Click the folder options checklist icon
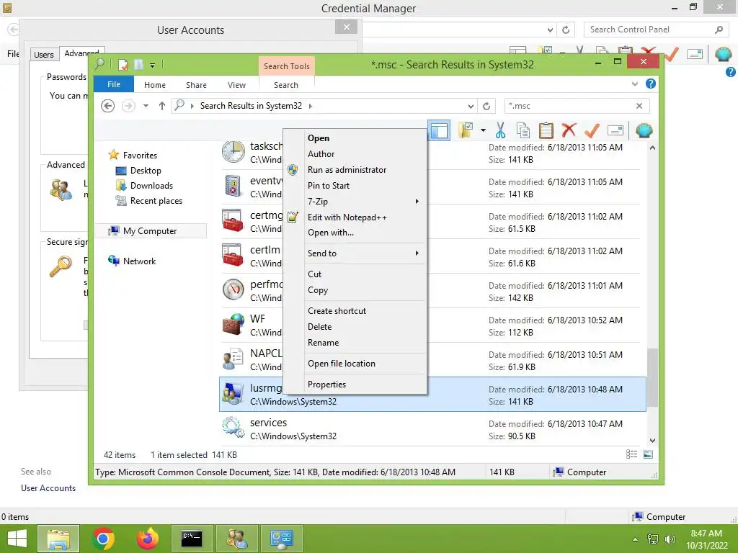The width and height of the screenshot is (738, 553). coord(466,130)
